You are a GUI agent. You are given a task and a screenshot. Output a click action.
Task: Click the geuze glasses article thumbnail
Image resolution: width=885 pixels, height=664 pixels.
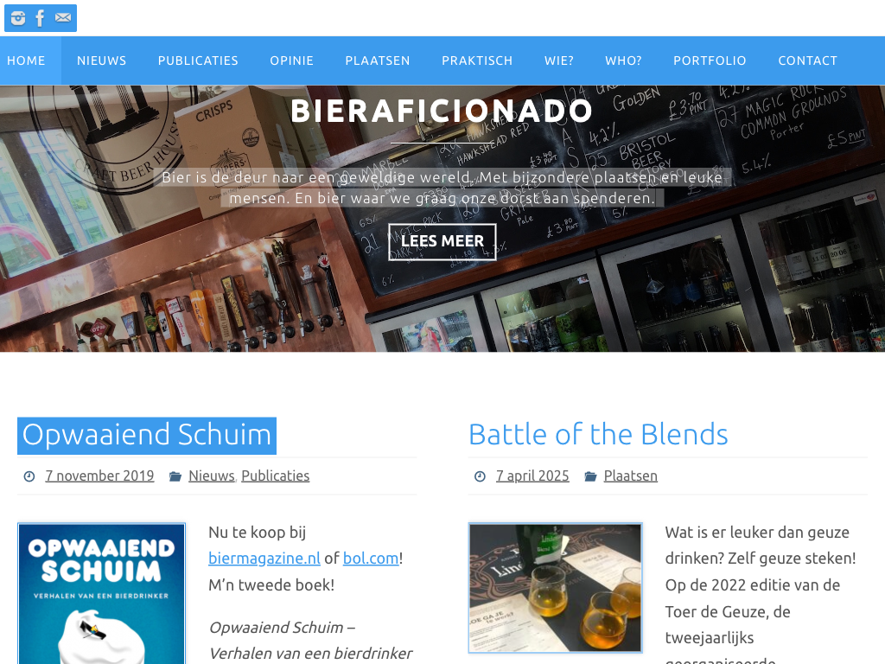point(556,588)
